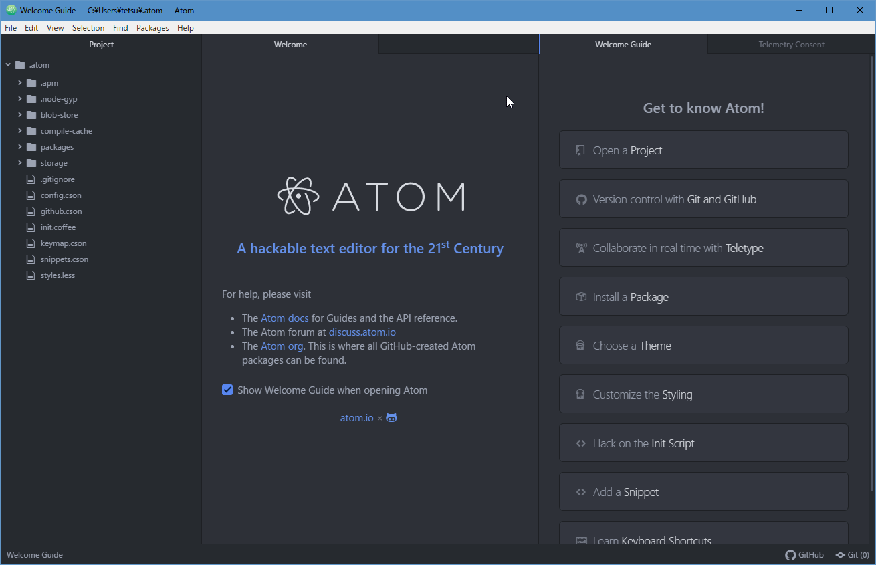The width and height of the screenshot is (876, 565).
Task: Click the paint bucket icon on Choose a Theme
Action: pyautogui.click(x=580, y=346)
